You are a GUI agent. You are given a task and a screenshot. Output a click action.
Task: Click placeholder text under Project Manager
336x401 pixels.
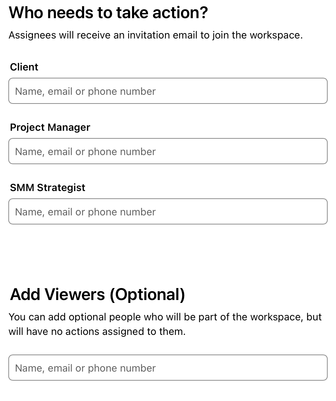85,152
